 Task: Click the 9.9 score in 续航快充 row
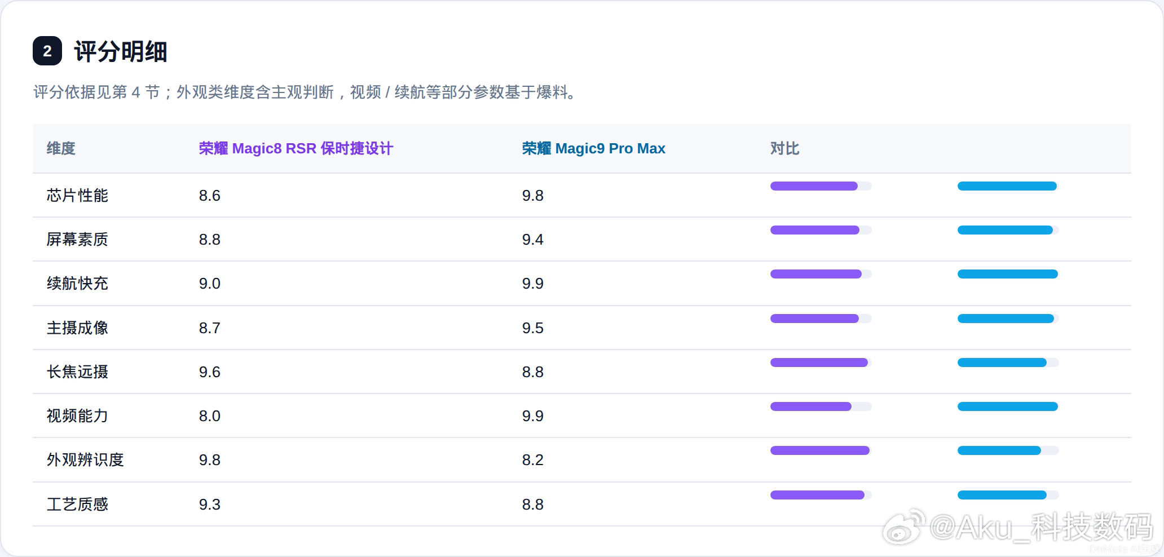(x=533, y=284)
